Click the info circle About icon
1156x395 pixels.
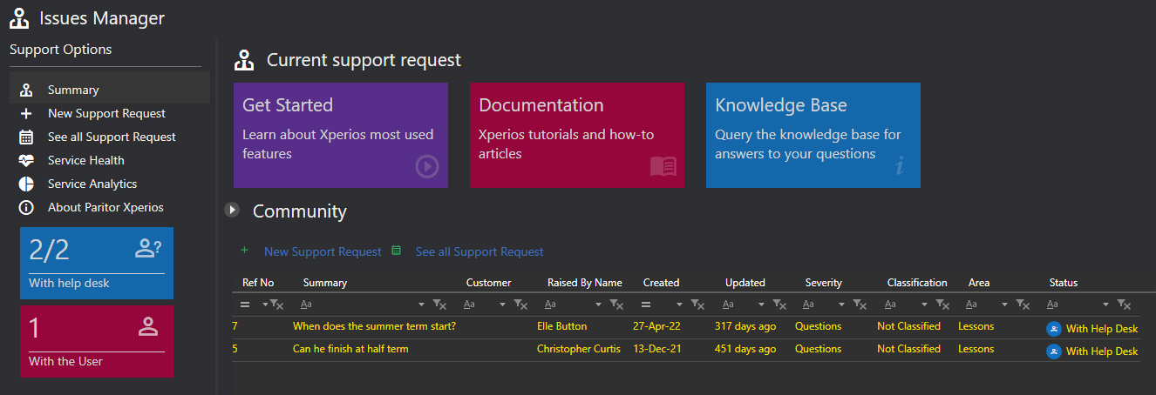26,207
